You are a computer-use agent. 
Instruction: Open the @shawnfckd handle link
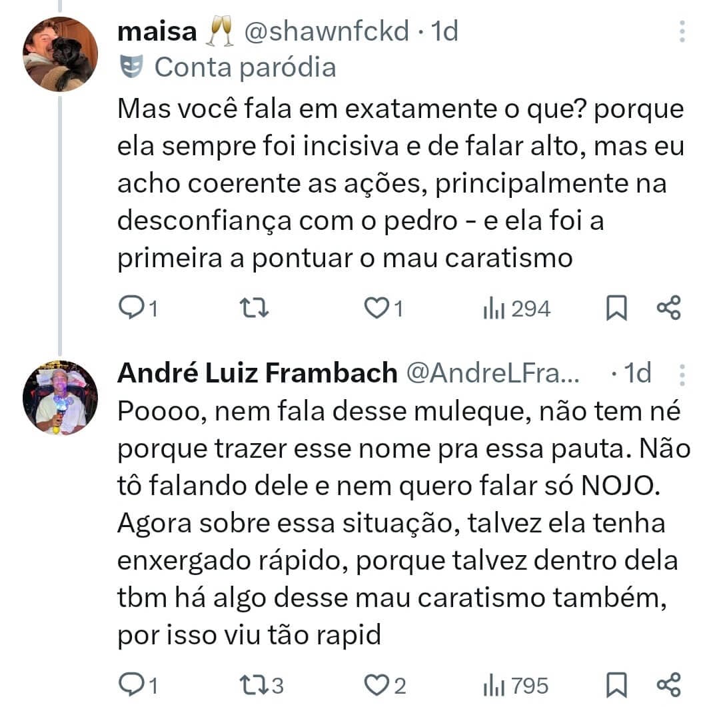pyautogui.click(x=326, y=31)
